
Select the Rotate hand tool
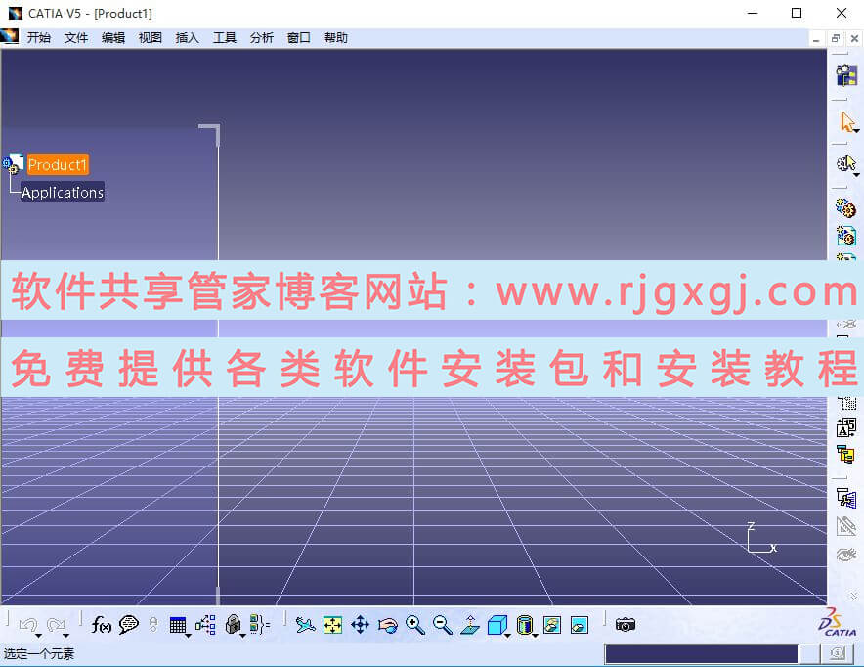388,625
